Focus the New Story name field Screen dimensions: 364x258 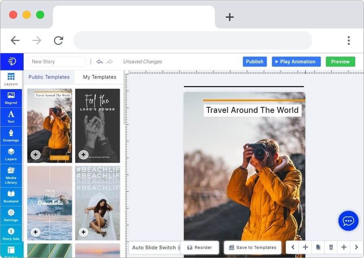(x=57, y=62)
